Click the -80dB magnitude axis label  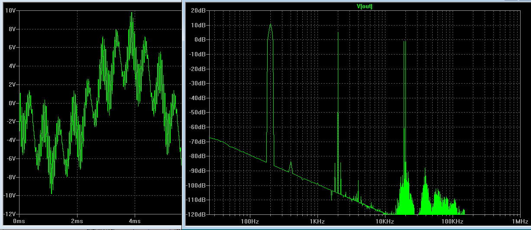click(198, 156)
